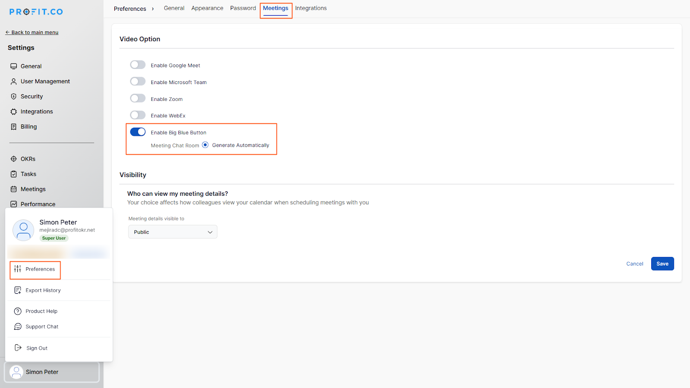
Task: Switch to the General preferences tab
Action: click(x=174, y=8)
